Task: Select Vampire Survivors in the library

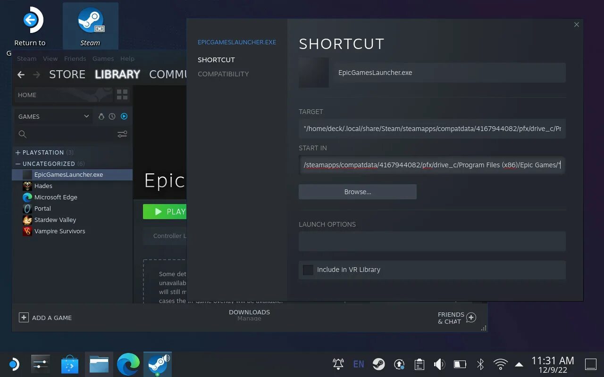Action: click(x=72, y=231)
